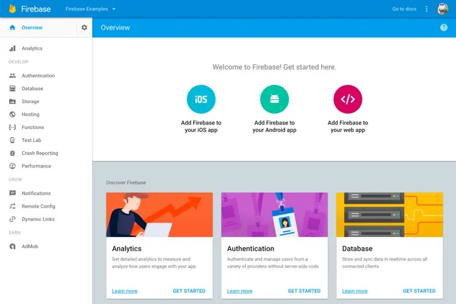Click the Functions brackets icon
Image resolution: width=456 pixels, height=304 pixels.
tap(12, 127)
